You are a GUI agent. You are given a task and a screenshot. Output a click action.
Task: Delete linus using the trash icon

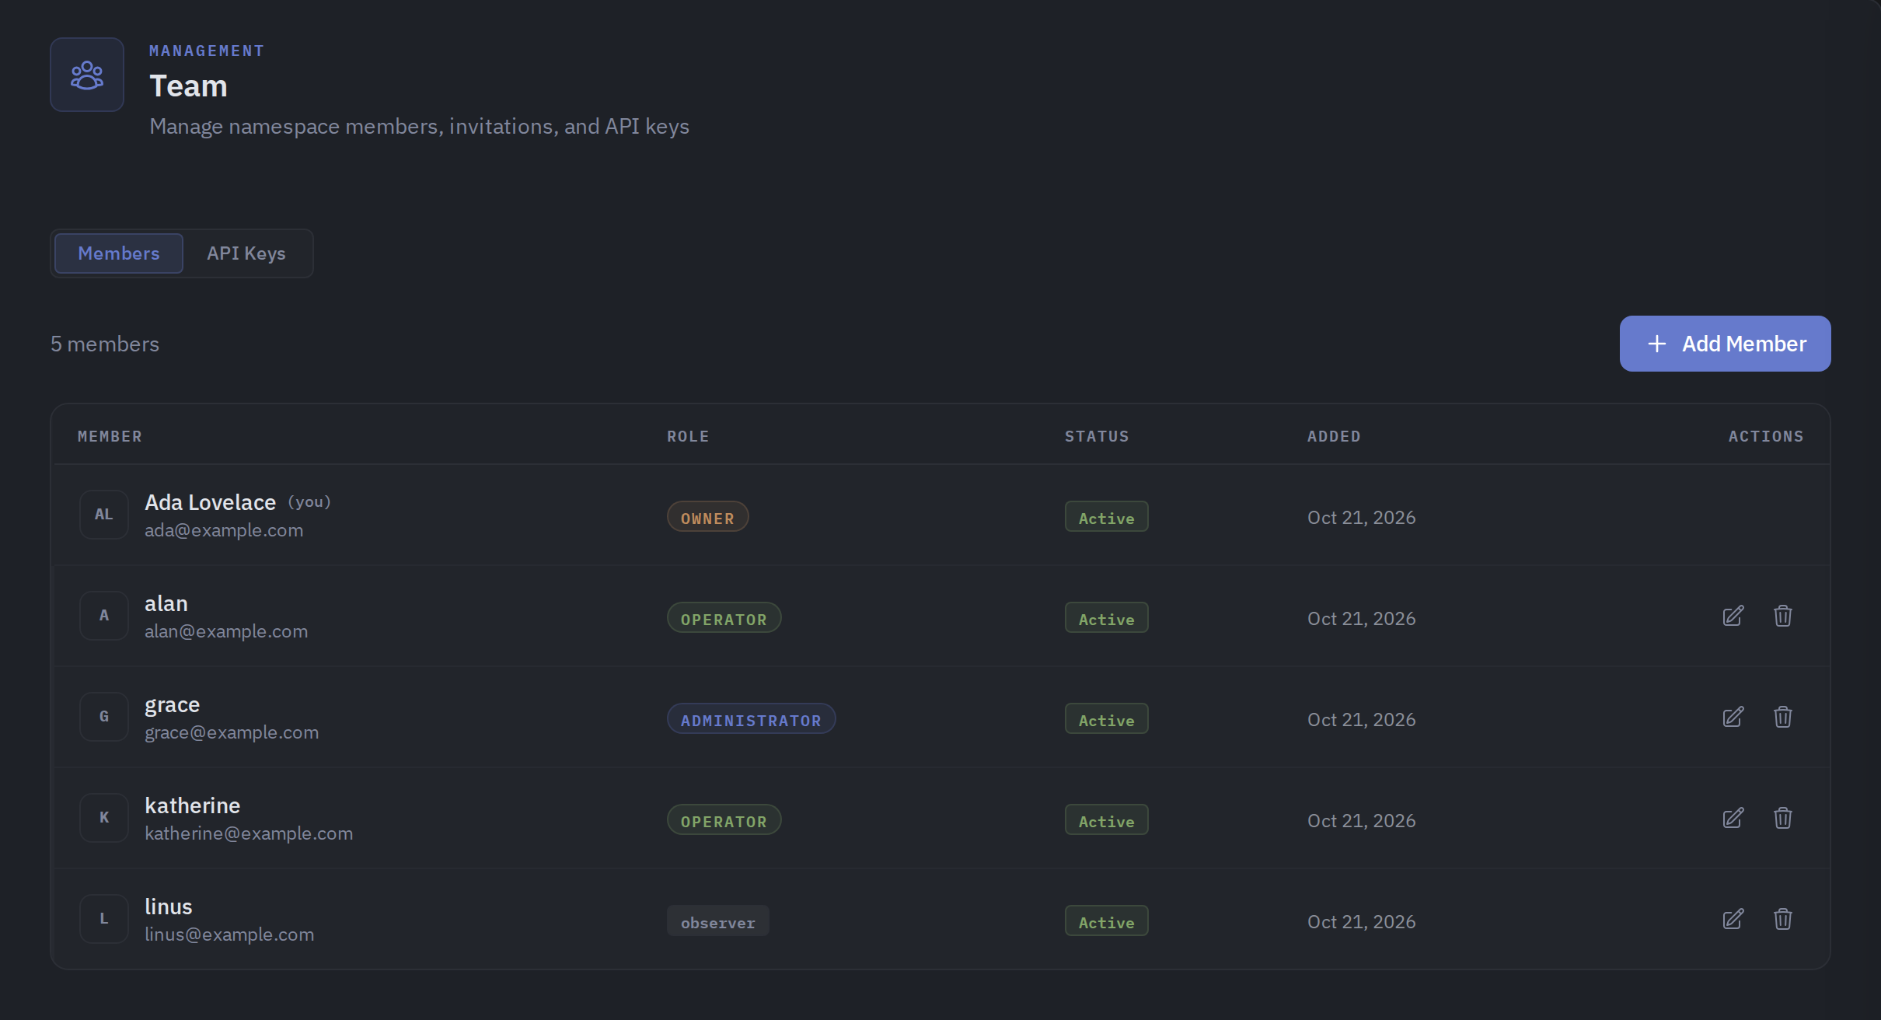(1783, 919)
